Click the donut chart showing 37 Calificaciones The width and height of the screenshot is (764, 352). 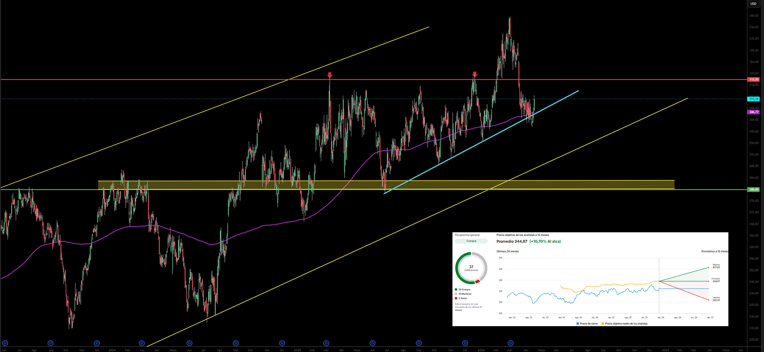(x=471, y=268)
